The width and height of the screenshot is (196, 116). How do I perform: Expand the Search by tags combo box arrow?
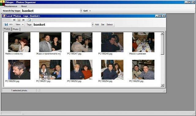pyautogui.click(x=81, y=11)
